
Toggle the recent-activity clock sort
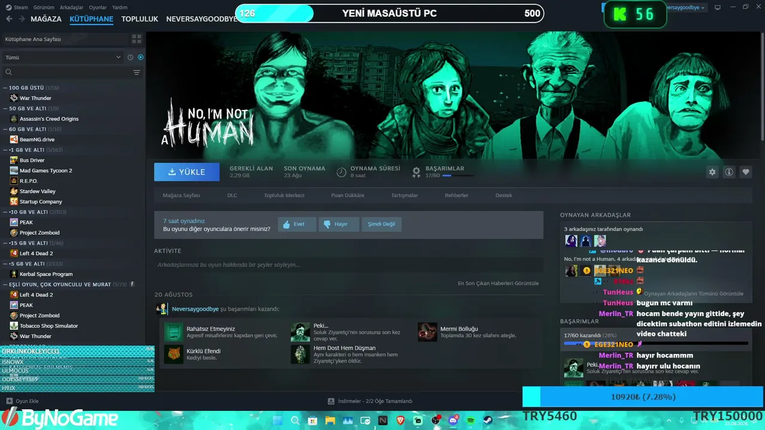tap(130, 57)
